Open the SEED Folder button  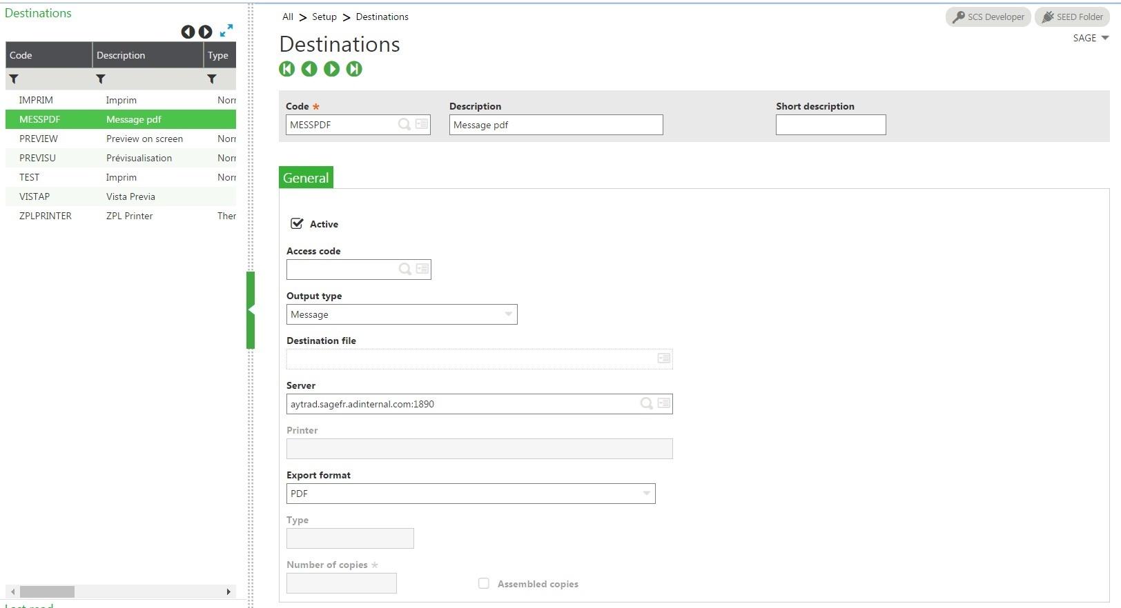pyautogui.click(x=1072, y=17)
